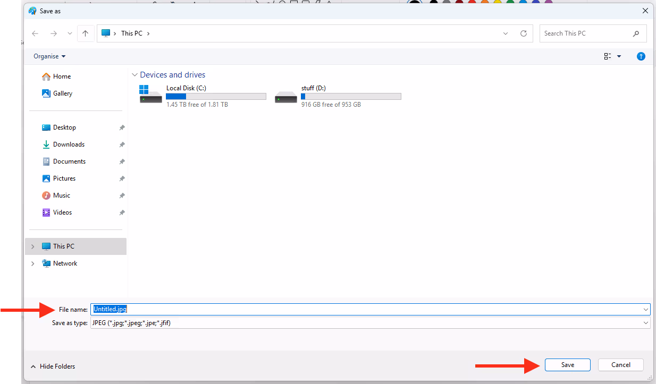Click the blue Help question mark icon
This screenshot has height=384, width=656.
click(641, 56)
